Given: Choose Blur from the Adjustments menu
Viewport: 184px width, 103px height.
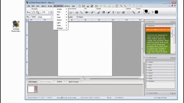Looking at the screenshot, I should [x=61, y=15].
